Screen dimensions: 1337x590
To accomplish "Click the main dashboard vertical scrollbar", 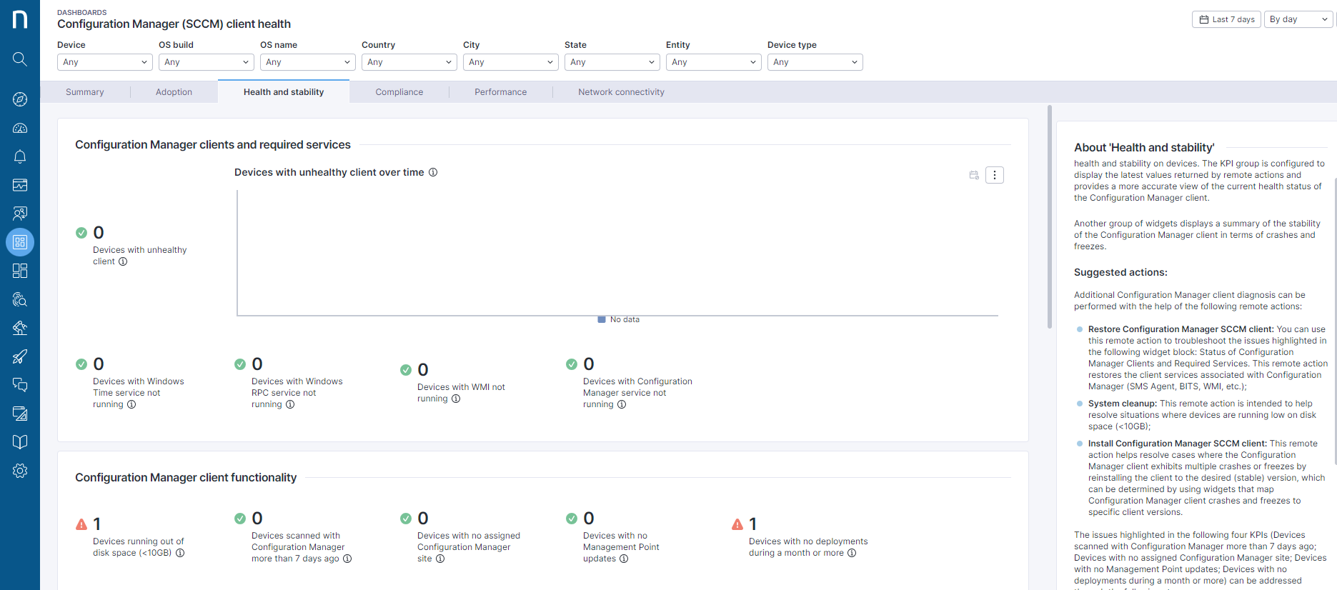I will (x=1050, y=216).
